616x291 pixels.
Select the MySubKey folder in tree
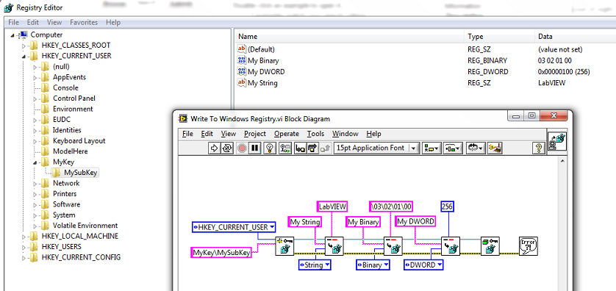pyautogui.click(x=75, y=173)
